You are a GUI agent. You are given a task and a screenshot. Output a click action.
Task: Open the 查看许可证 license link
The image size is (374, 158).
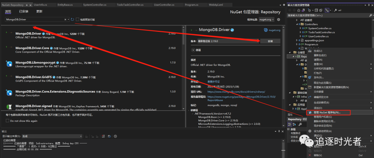213,82
